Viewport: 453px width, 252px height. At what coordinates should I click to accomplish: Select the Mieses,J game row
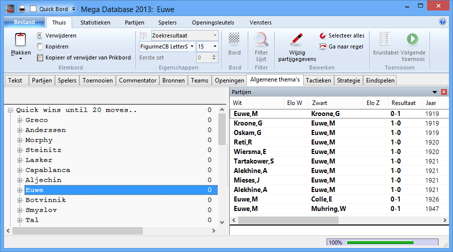tap(340, 180)
